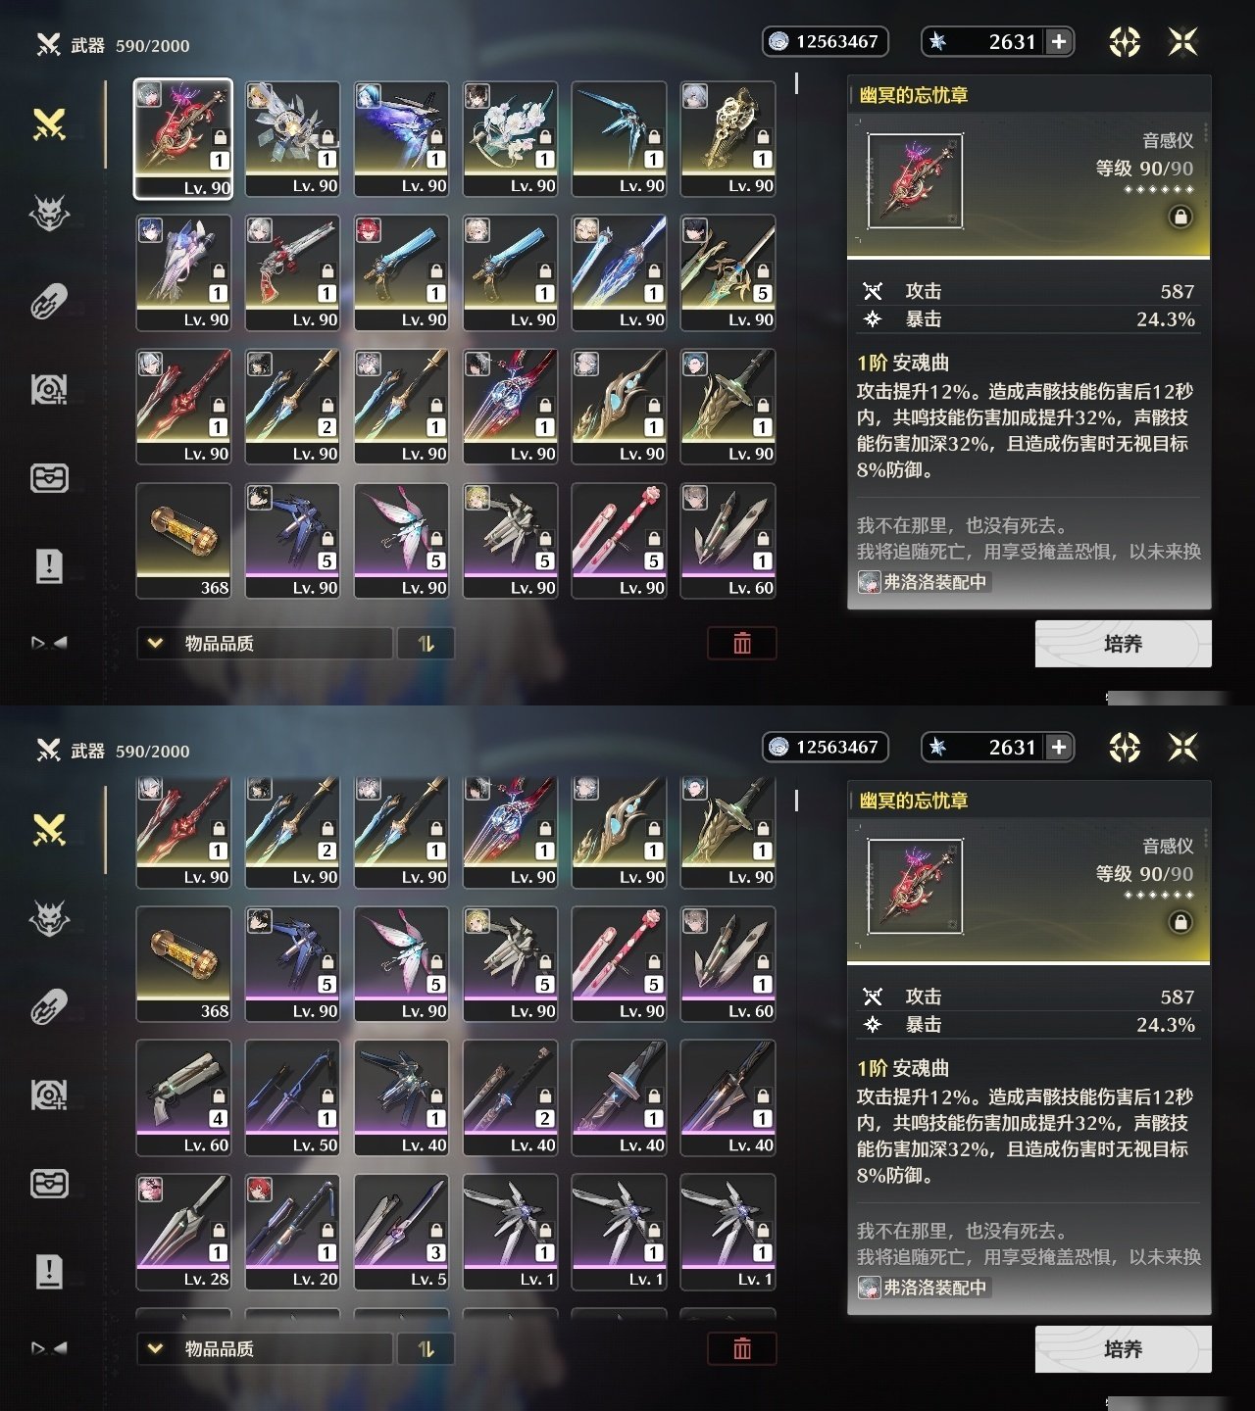This screenshot has width=1255, height=1411.
Task: Toggle sort order arrows in bottom panel
Action: click(x=426, y=1348)
